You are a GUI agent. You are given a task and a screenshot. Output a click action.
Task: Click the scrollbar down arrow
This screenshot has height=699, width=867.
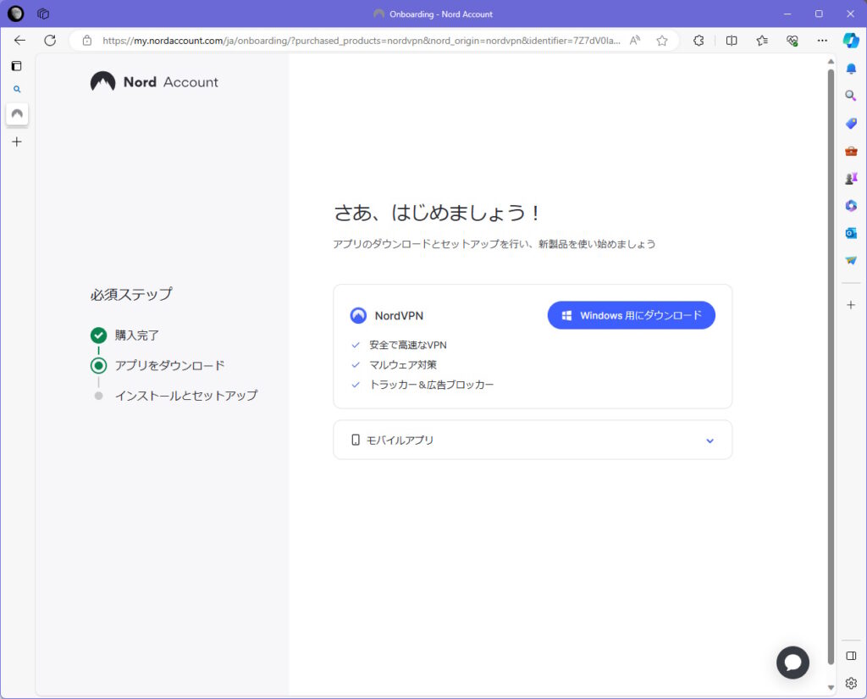[x=831, y=687]
